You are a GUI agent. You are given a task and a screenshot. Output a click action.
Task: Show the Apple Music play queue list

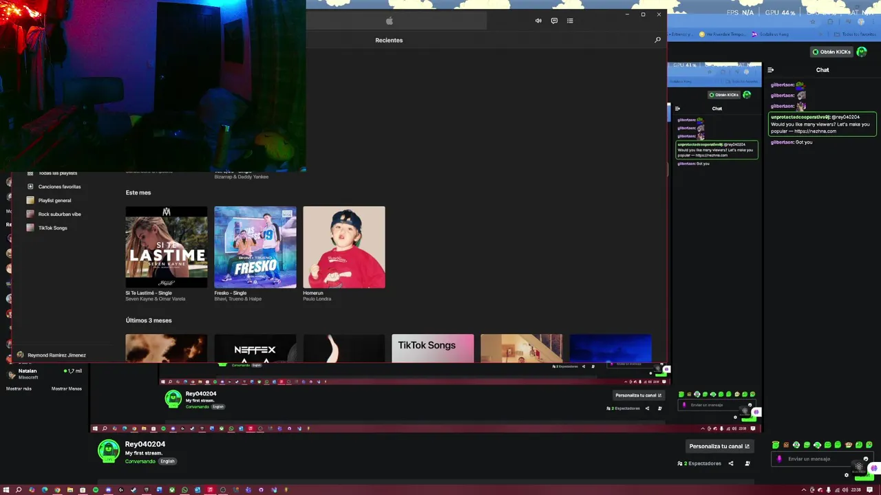coord(570,21)
